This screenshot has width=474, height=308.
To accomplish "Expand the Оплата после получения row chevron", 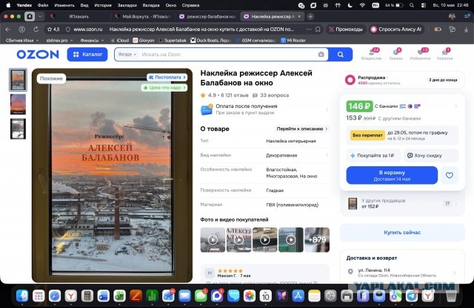I will click(x=327, y=109).
